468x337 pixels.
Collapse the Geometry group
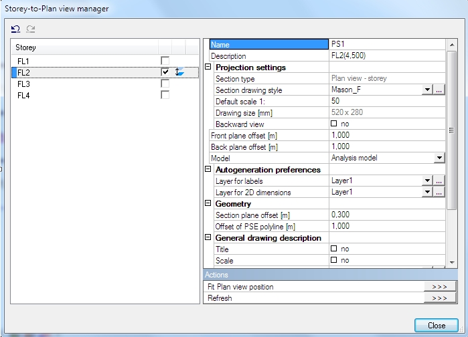click(208, 203)
